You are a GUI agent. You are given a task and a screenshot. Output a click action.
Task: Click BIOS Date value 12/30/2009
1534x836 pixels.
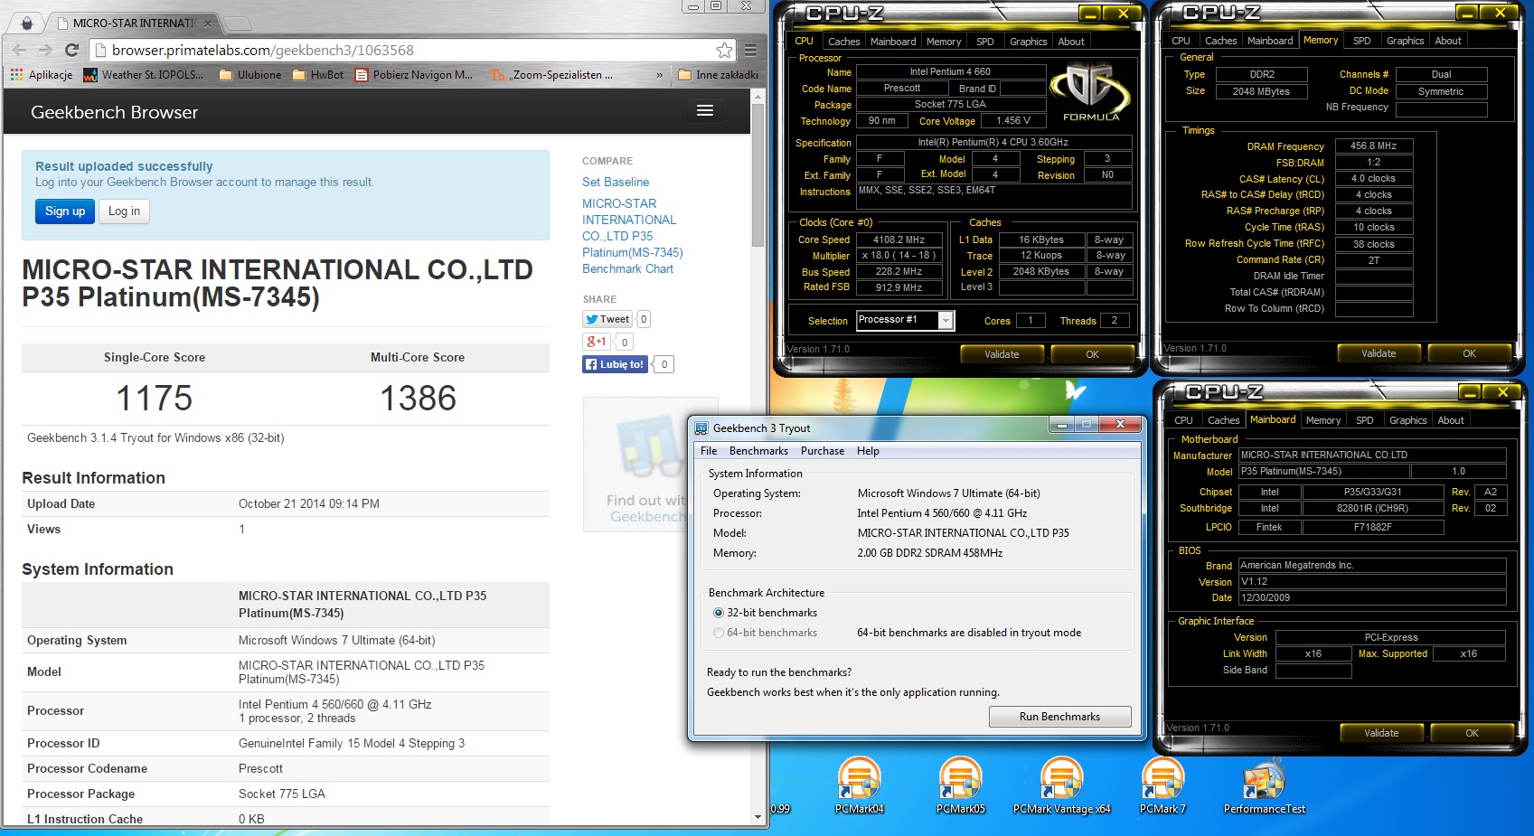pos(1371,597)
